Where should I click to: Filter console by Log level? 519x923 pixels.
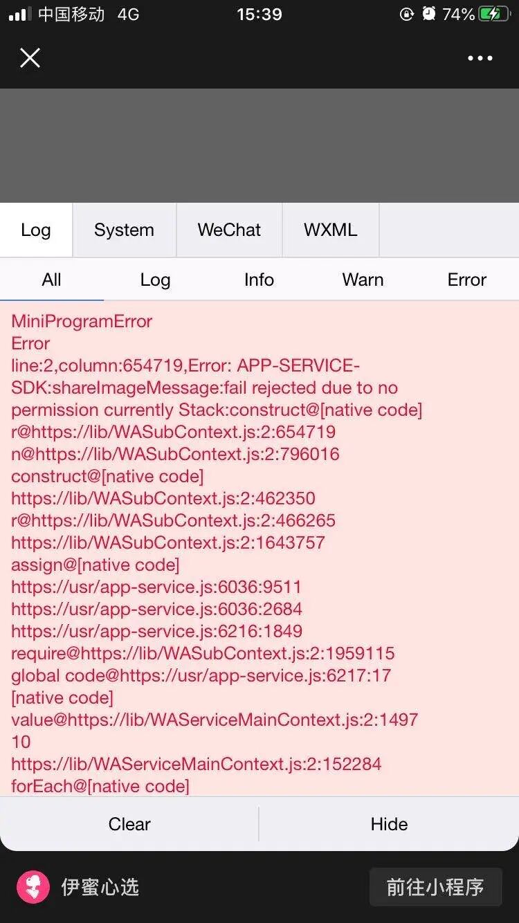click(156, 280)
